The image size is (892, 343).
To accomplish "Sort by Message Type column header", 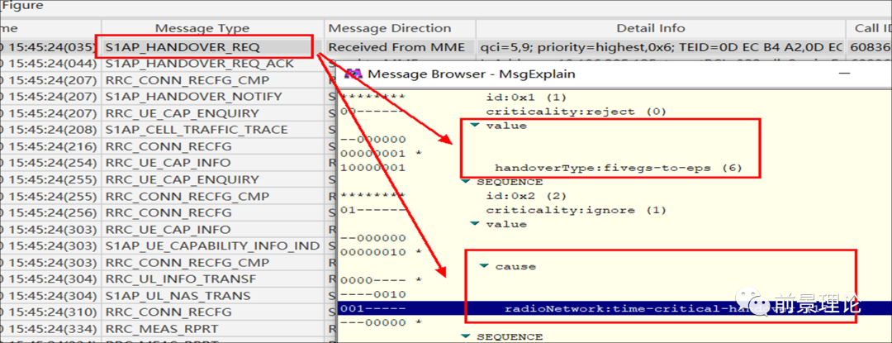I will click(x=202, y=29).
